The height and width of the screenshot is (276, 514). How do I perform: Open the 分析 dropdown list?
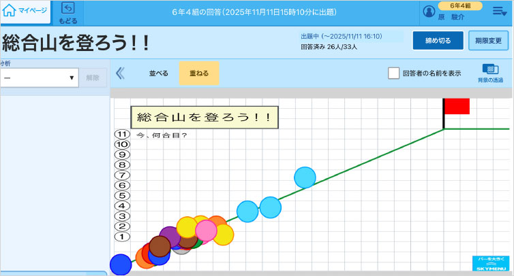tap(40, 77)
